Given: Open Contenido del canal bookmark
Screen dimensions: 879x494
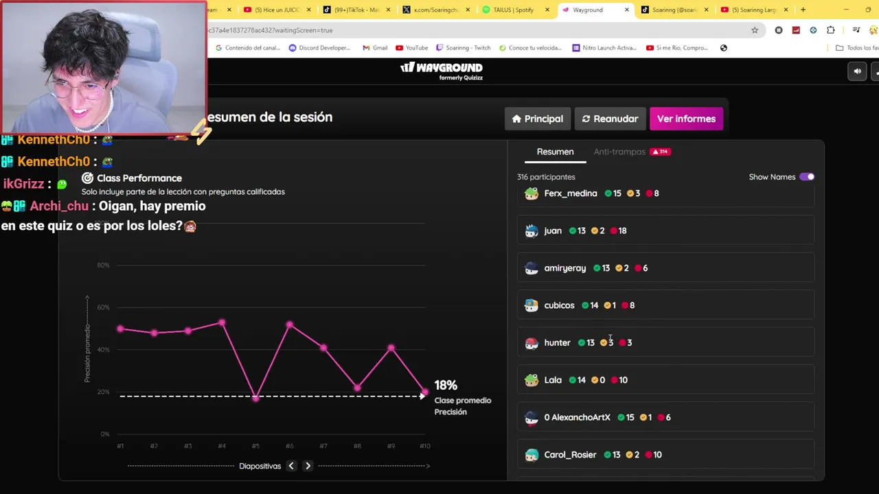Looking at the screenshot, I should (248, 48).
